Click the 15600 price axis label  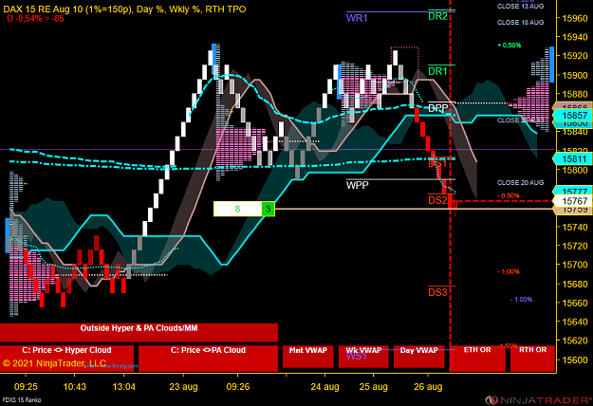tap(575, 360)
